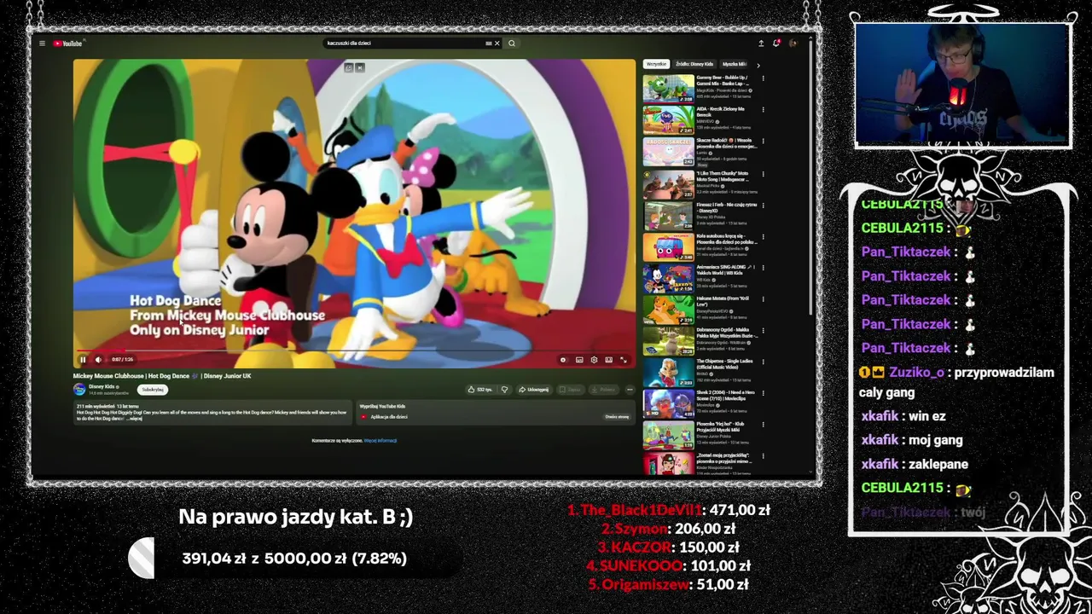Image resolution: width=1092 pixels, height=614 pixels.
Task: Pause the video with the pause button
Action: point(83,360)
